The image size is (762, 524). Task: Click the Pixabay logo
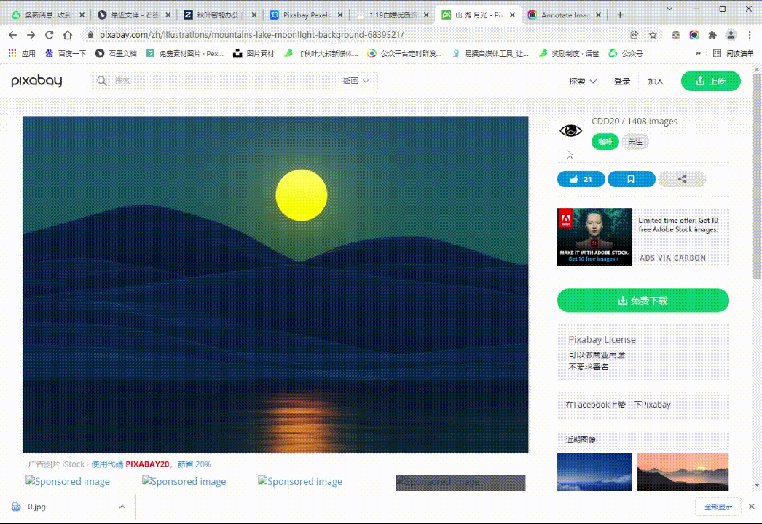click(x=36, y=81)
